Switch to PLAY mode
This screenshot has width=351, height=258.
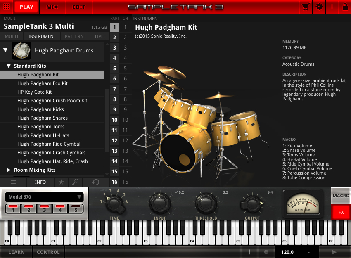[26, 7]
